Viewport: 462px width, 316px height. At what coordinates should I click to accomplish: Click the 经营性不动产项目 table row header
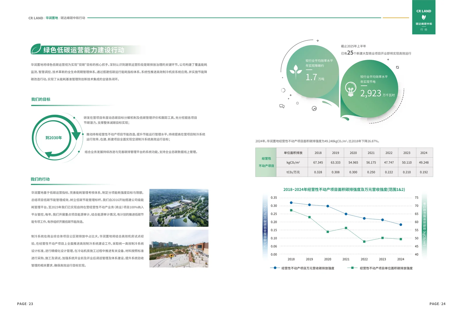[x=266, y=162]
